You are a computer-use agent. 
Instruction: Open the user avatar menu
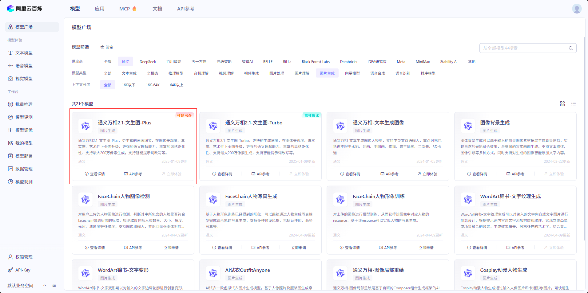(577, 9)
